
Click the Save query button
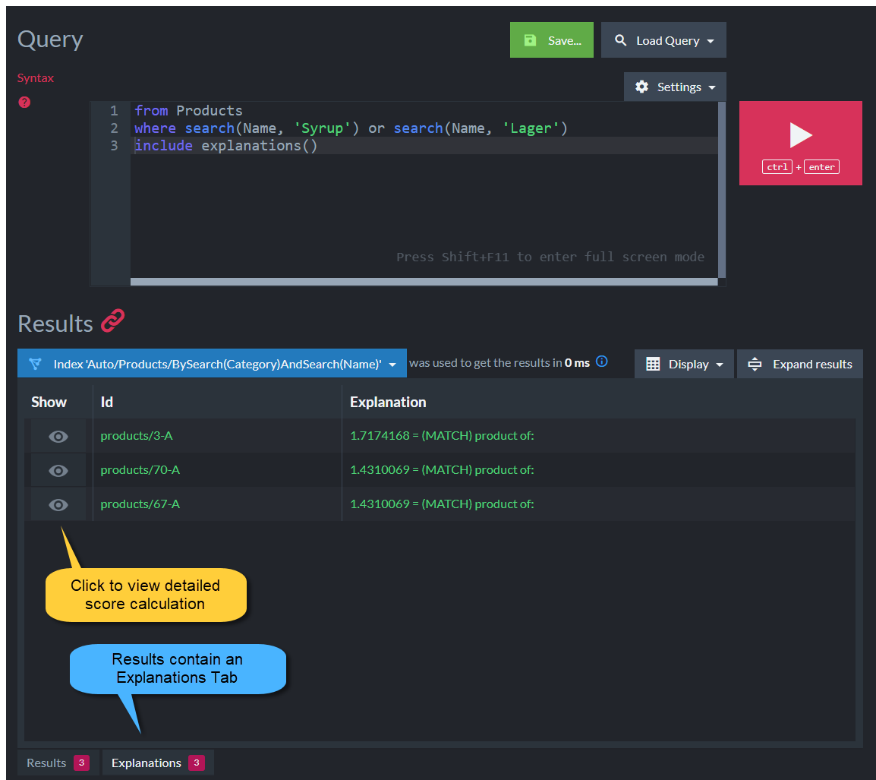point(551,40)
